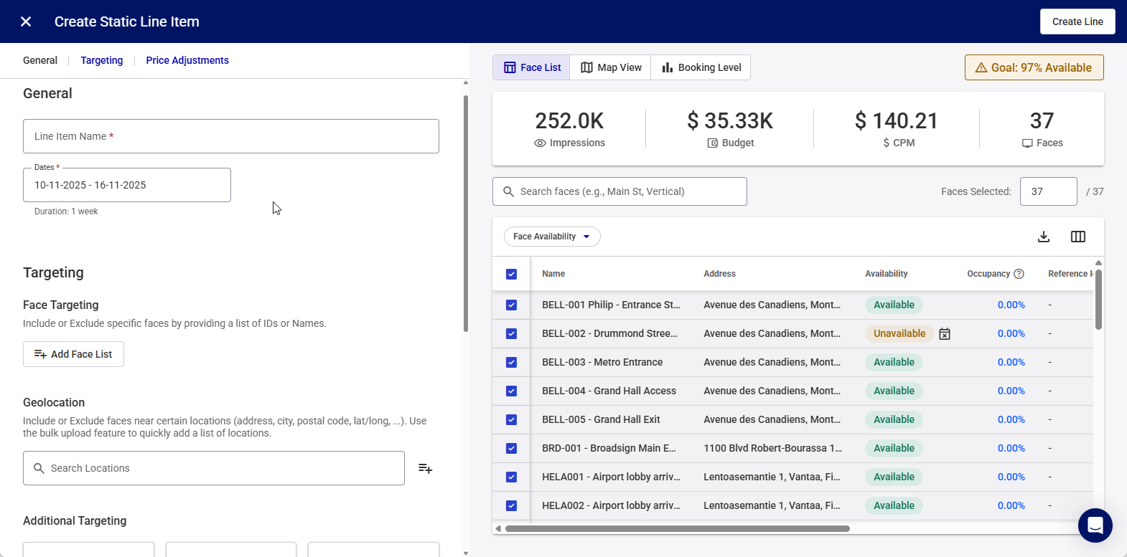This screenshot has width=1127, height=557.
Task: Switch to the Map View tab
Action: [x=611, y=67]
